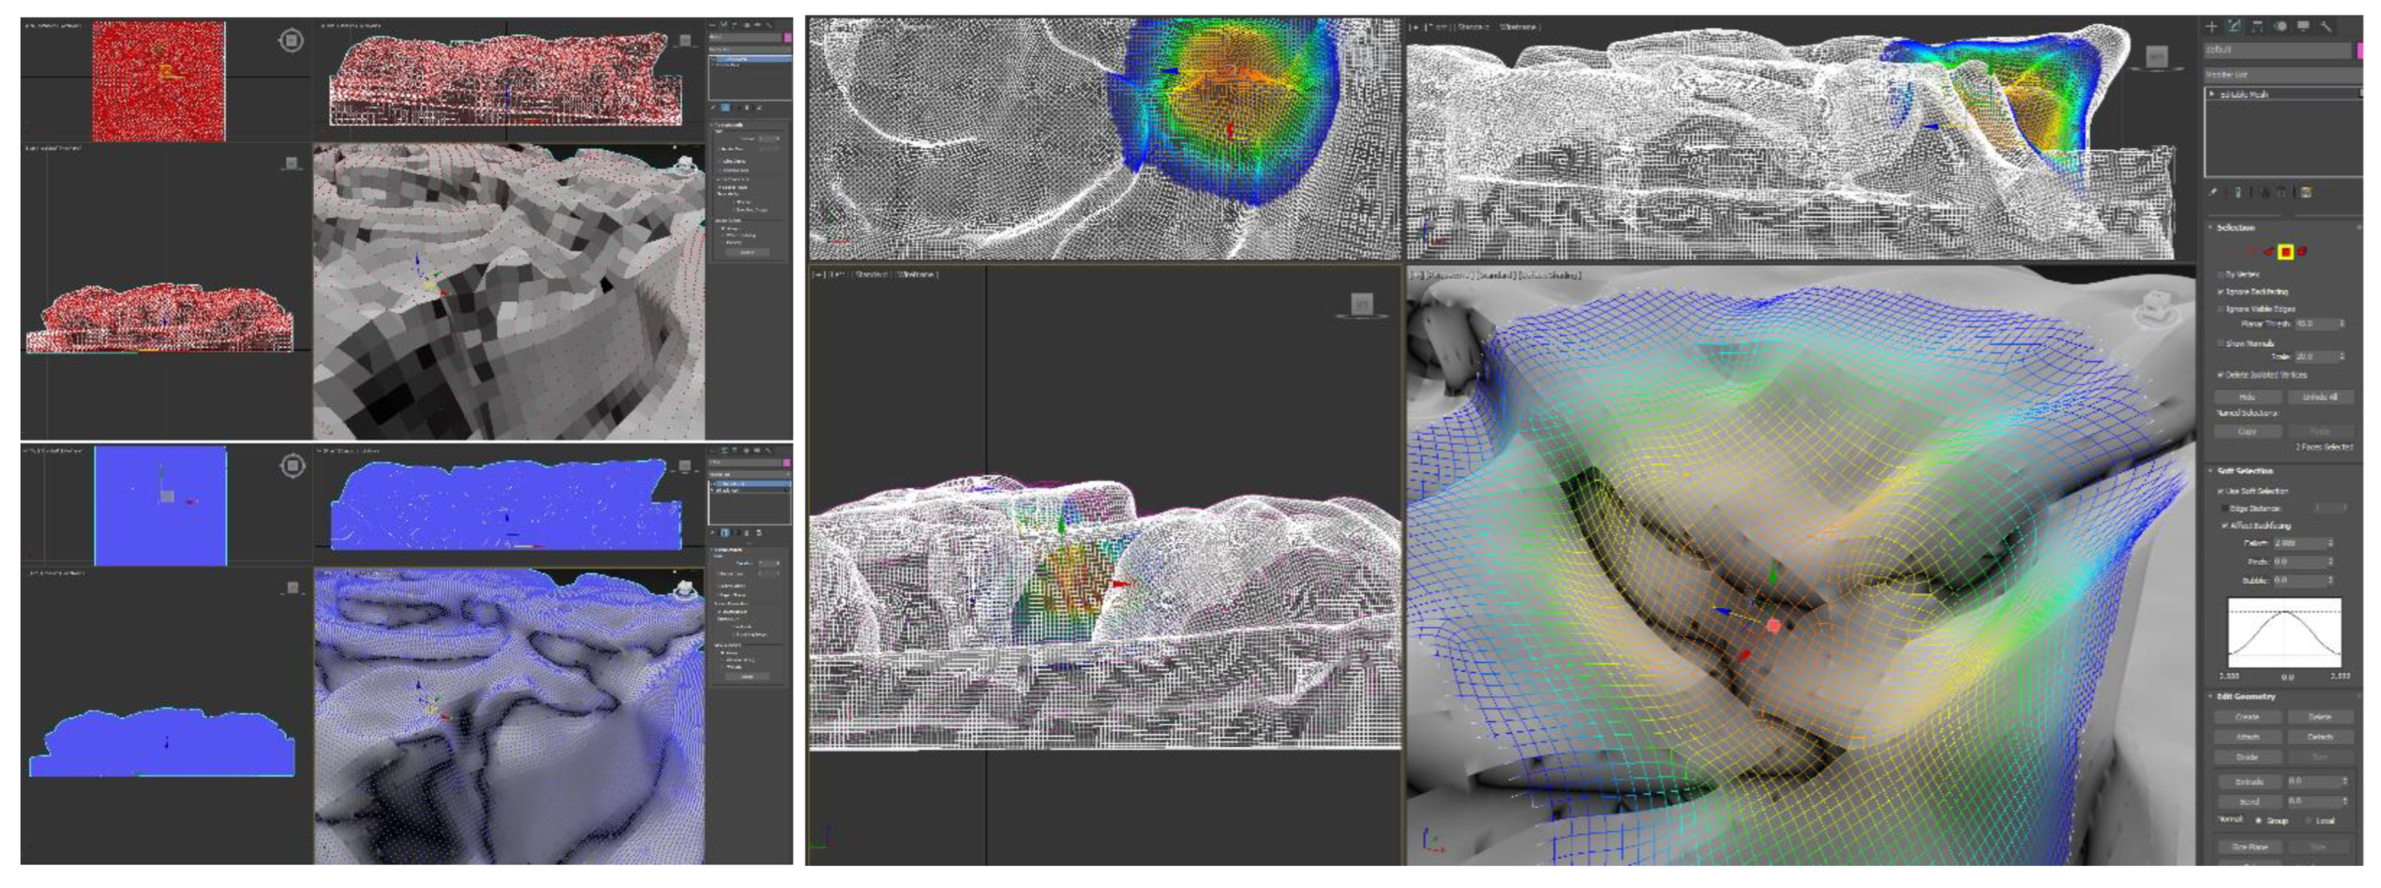Image resolution: width=2381 pixels, height=888 pixels.
Task: Click Configure Modifier Sets icon
Action: click(2307, 193)
